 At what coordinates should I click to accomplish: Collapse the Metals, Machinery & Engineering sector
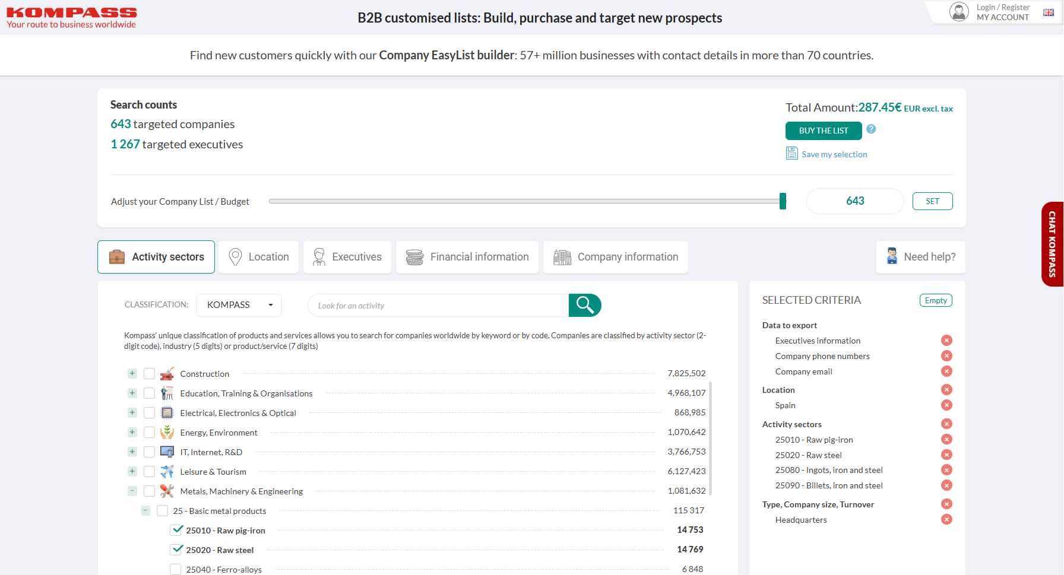point(132,491)
